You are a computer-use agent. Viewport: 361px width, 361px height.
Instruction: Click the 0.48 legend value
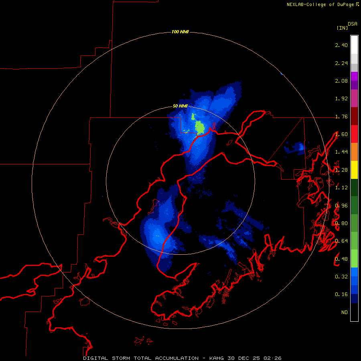pos(341,259)
